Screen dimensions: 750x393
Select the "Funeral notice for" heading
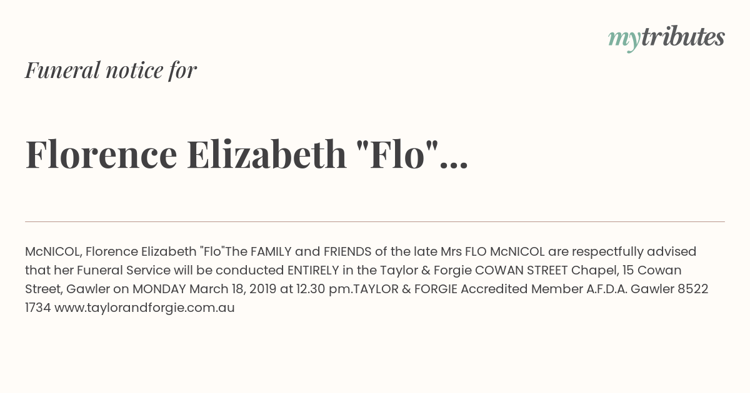pyautogui.click(x=111, y=70)
